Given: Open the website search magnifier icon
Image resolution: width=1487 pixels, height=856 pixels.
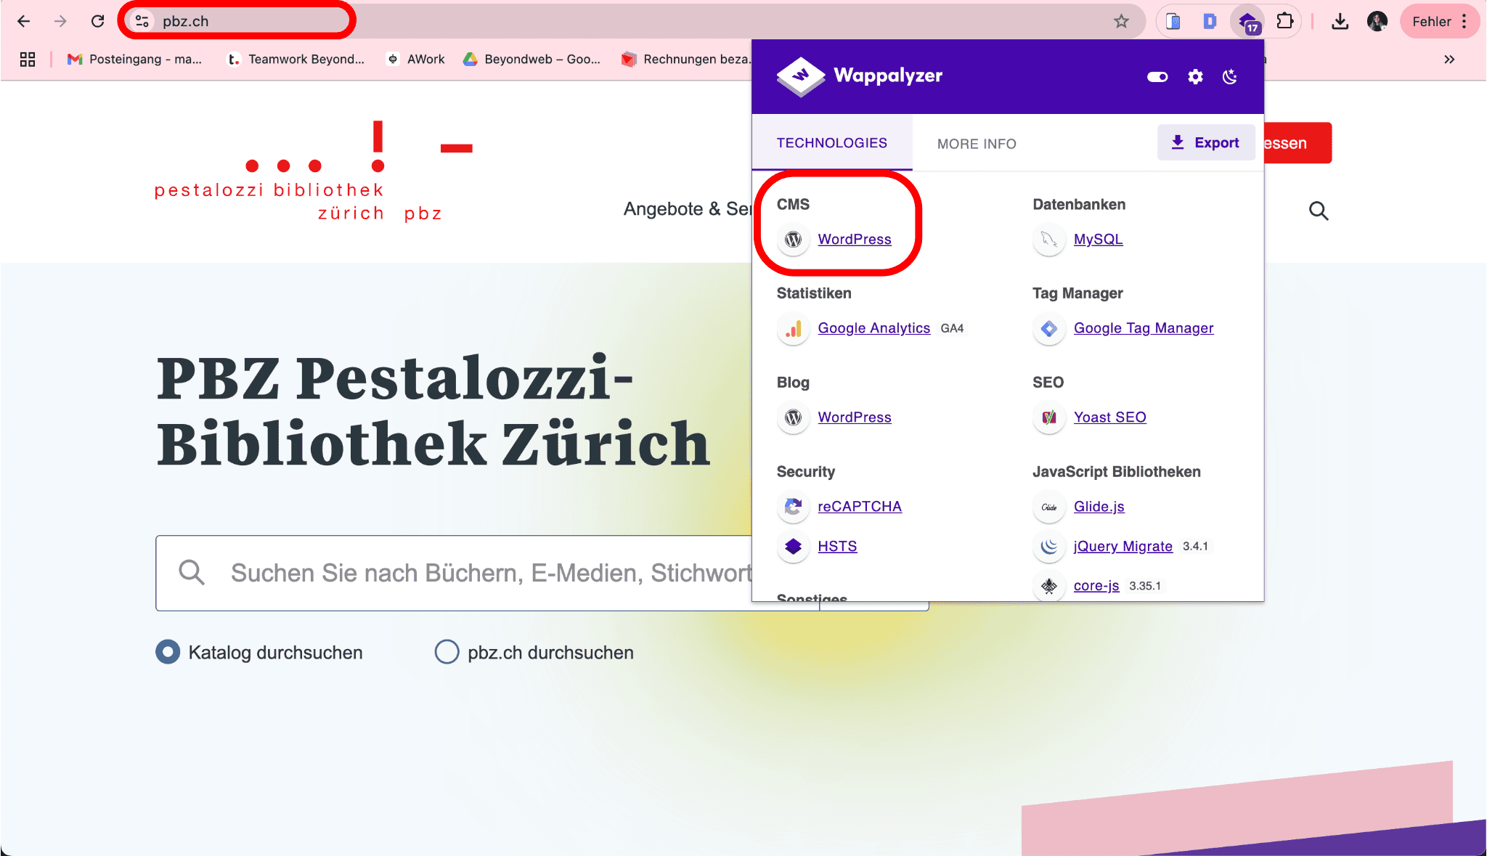Looking at the screenshot, I should pyautogui.click(x=1319, y=211).
